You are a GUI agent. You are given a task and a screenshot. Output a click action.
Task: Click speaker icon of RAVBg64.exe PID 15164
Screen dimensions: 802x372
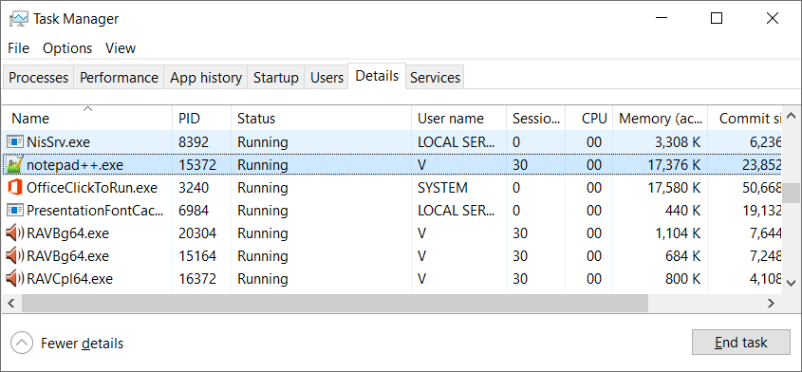[x=15, y=255]
